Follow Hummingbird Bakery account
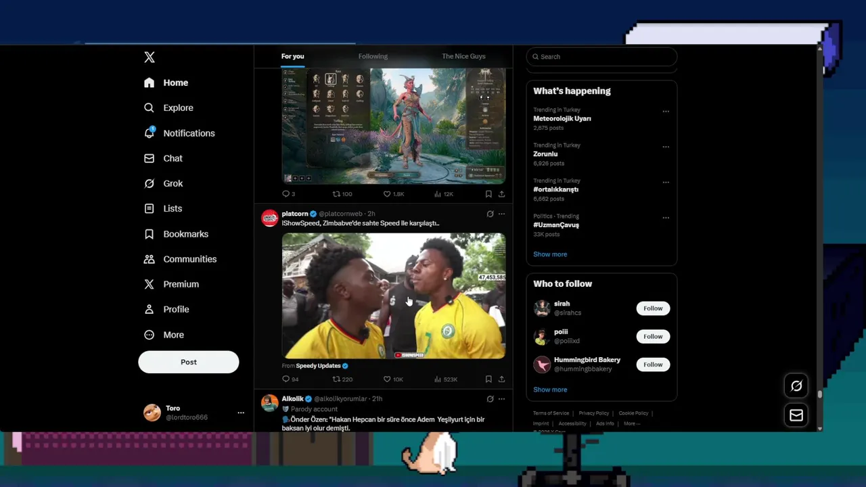The image size is (866, 487). [x=653, y=365]
